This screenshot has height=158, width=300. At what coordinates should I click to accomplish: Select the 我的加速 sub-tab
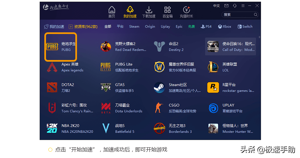[54, 27]
